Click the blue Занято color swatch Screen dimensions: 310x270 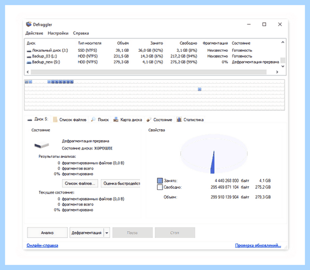click(160, 181)
